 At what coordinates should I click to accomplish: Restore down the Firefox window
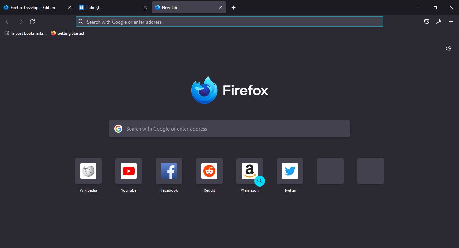point(436,7)
